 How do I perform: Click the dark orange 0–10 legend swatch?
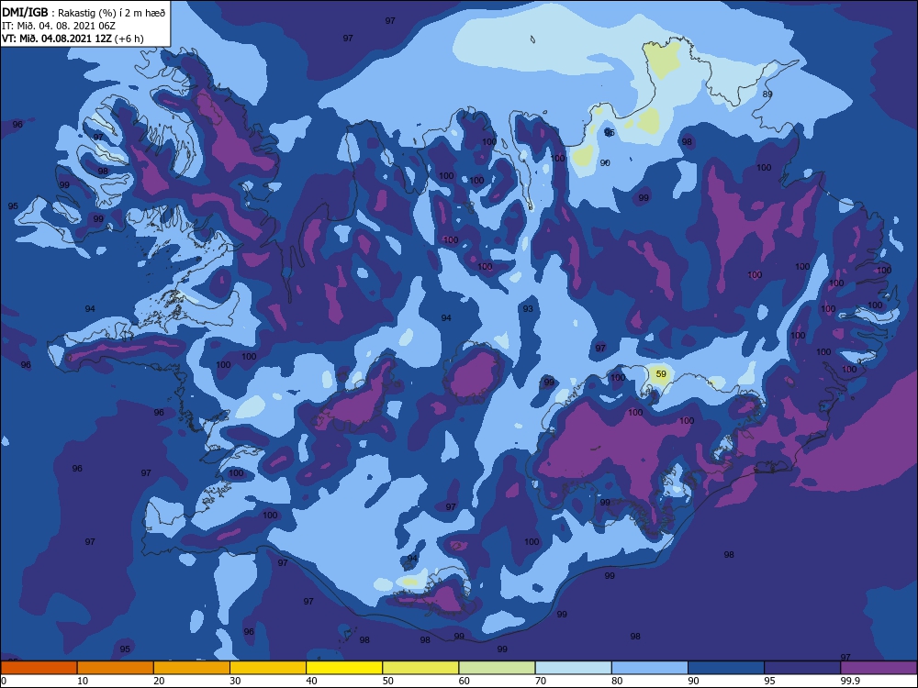39,668
